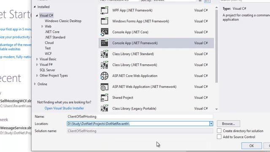Choose the Console App (.NET Framework) icon
270x152 pixels.
(104, 43)
